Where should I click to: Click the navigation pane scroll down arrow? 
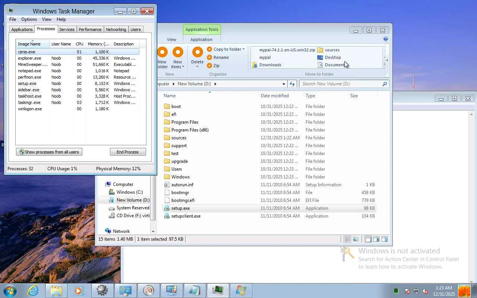coord(153,231)
